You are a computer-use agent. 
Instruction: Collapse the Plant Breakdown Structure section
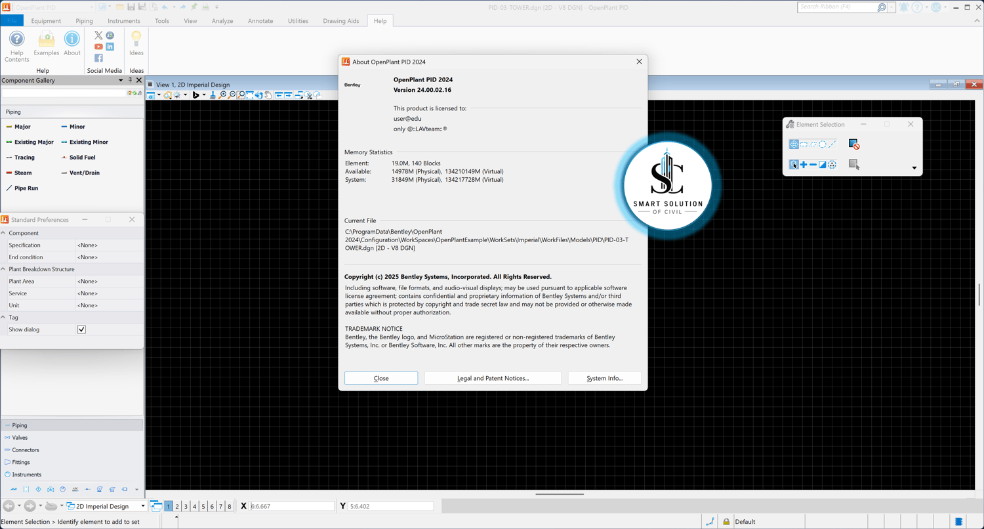pyautogui.click(x=3, y=269)
